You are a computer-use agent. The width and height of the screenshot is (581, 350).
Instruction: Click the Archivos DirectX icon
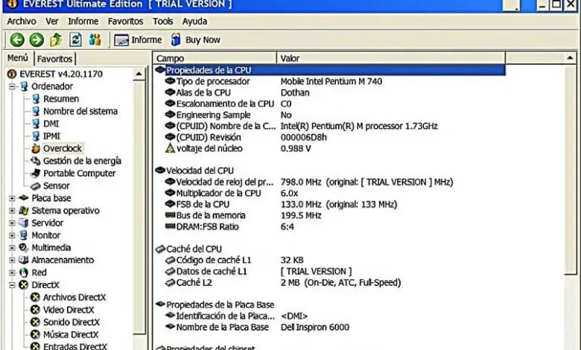coord(35,297)
